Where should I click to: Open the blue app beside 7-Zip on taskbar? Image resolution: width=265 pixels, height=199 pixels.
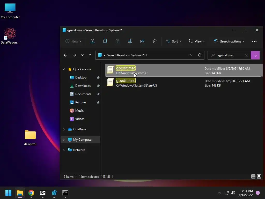pyautogui.click(x=54, y=193)
